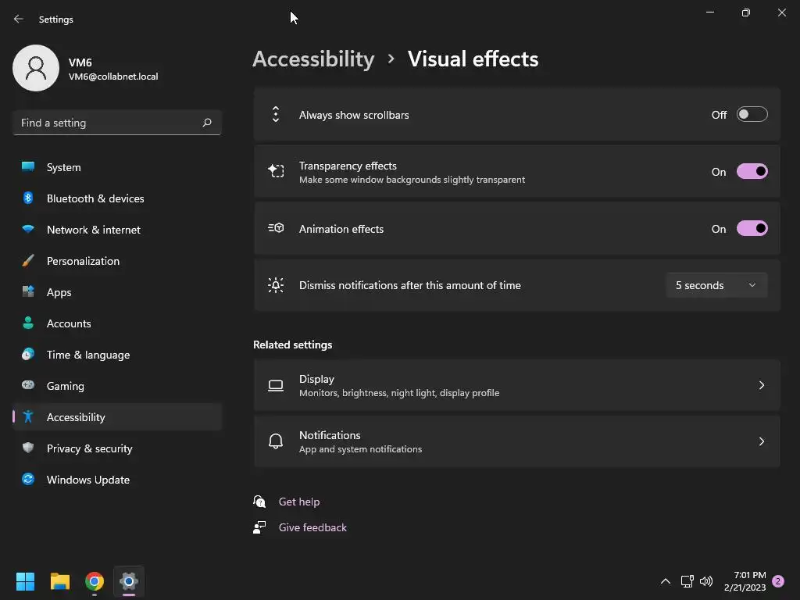Screen dimensions: 800x600
Task: Click the Get help link
Action: tap(299, 502)
